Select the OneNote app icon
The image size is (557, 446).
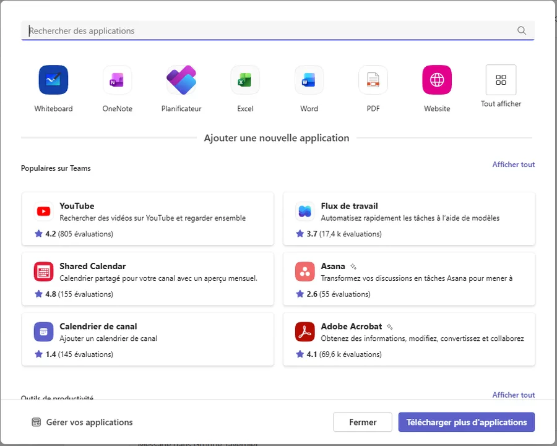[x=117, y=80]
